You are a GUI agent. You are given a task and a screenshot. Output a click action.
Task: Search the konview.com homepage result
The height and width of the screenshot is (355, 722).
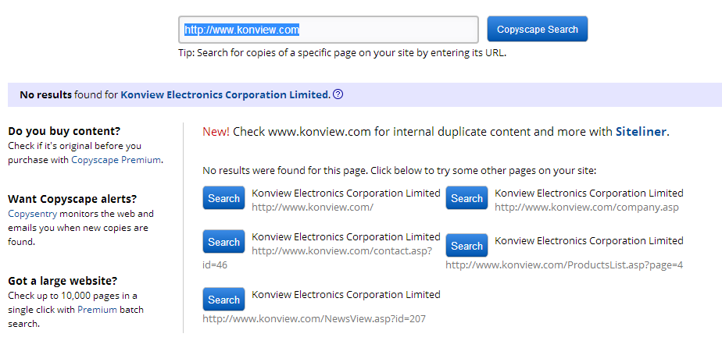point(223,198)
